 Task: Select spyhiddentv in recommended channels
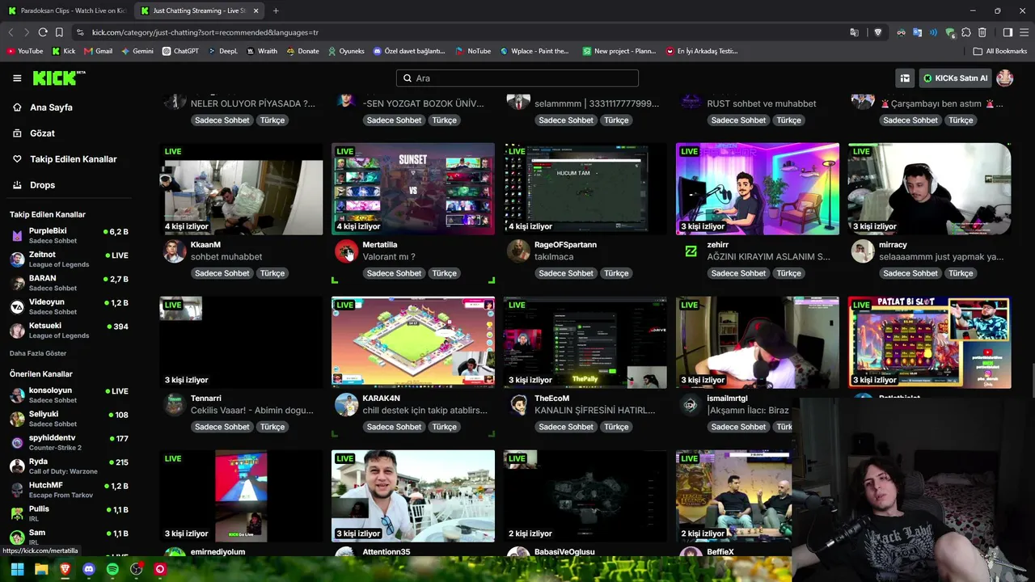pos(69,442)
